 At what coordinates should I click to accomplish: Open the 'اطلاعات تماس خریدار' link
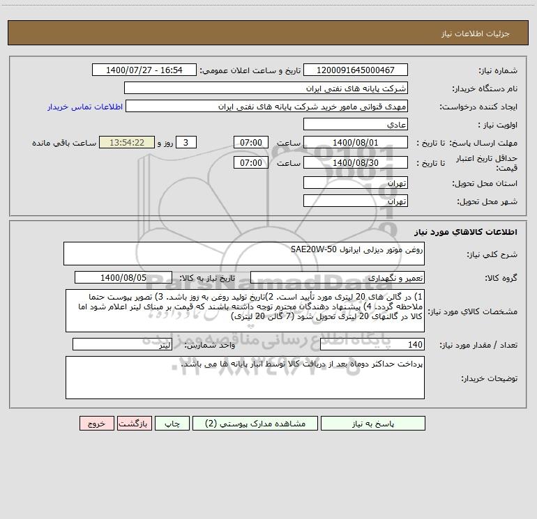[x=85, y=107]
